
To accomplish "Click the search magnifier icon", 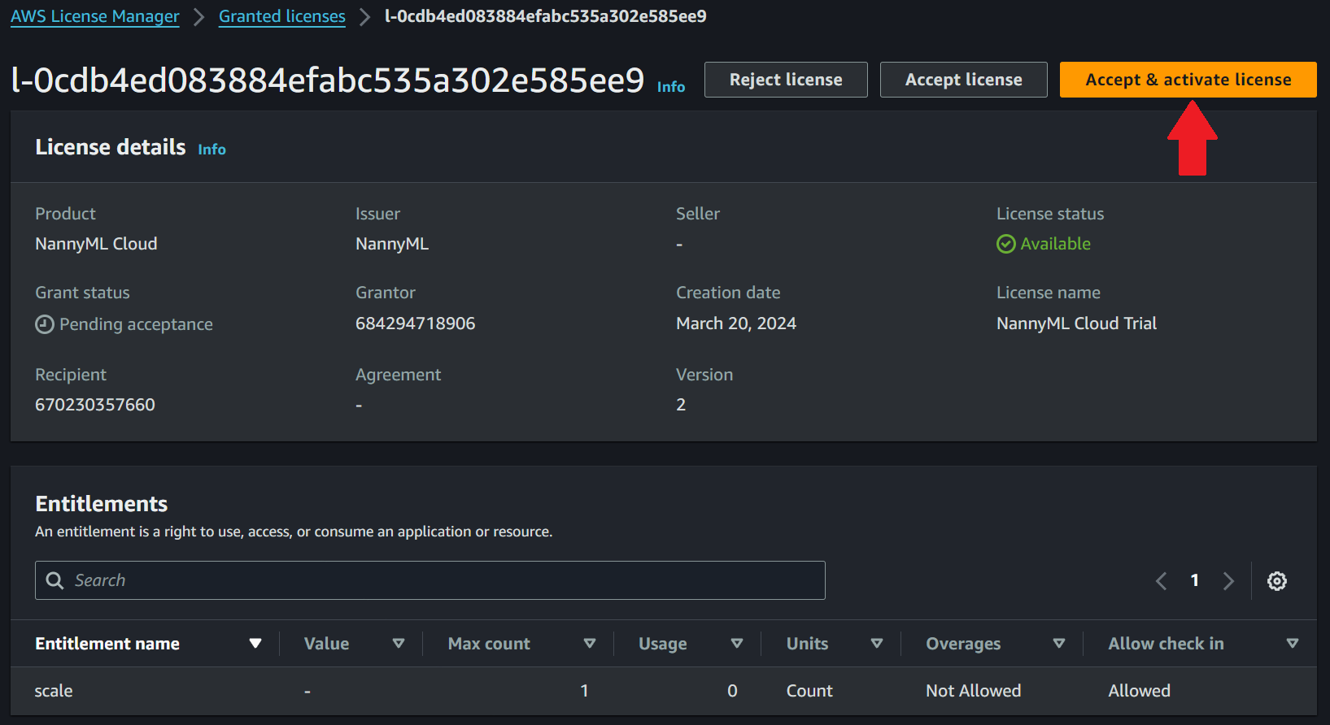I will 55,580.
